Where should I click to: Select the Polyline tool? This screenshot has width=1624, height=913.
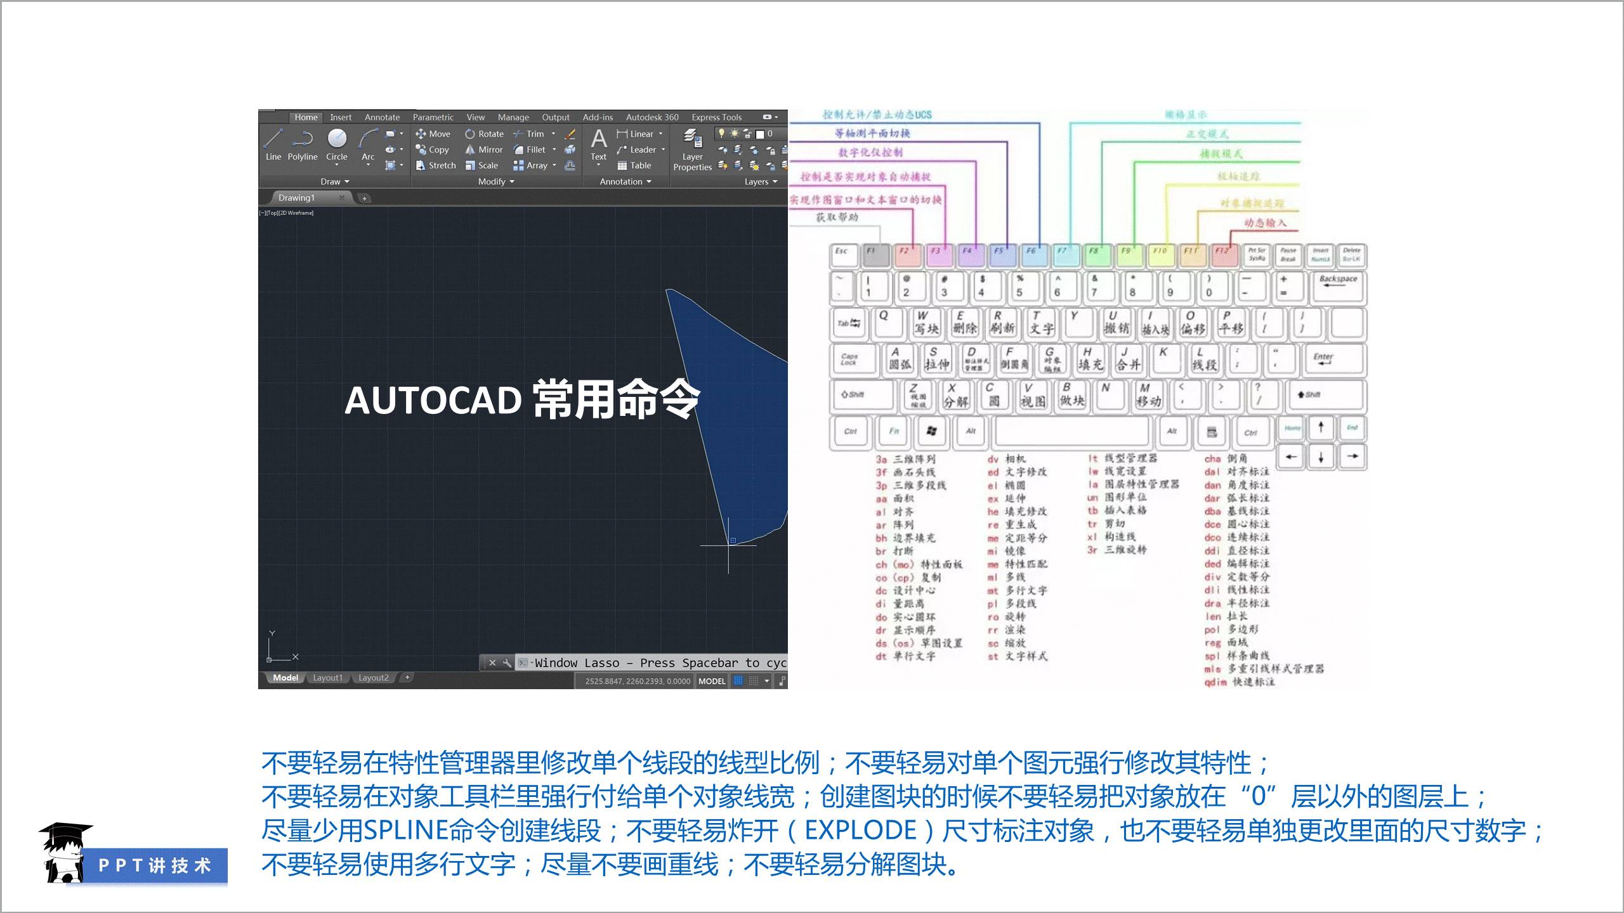[x=303, y=145]
